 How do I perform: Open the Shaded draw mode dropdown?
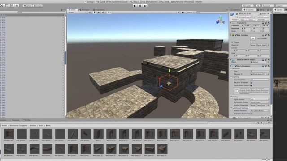coord(77,13)
